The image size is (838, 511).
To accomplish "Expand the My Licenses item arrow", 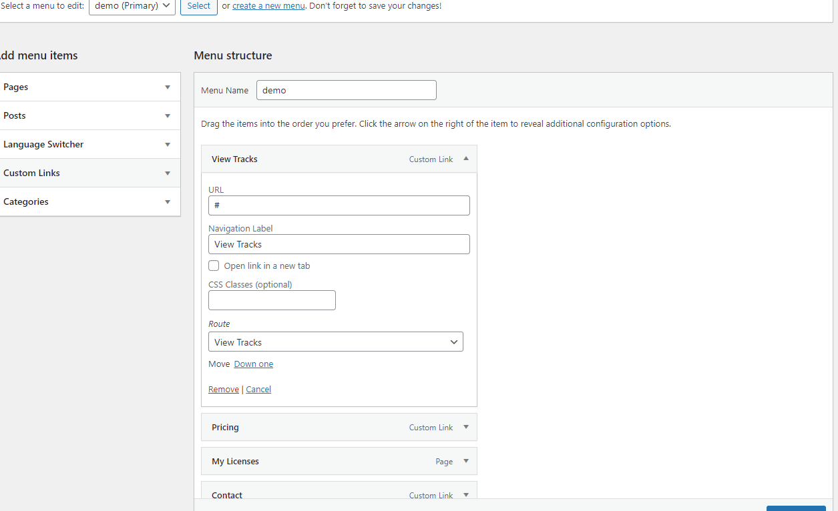I will click(x=466, y=461).
